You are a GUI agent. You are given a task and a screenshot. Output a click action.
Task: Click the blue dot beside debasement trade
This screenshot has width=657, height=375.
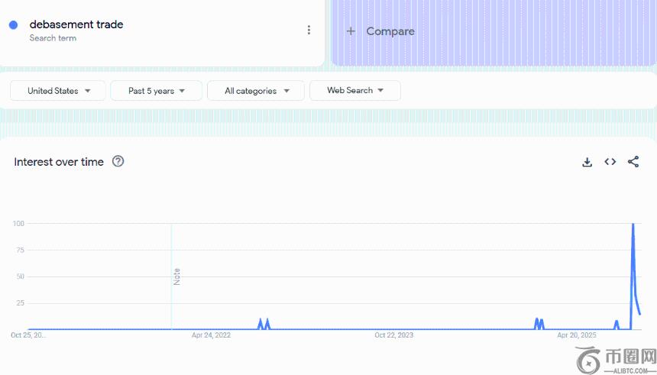pyautogui.click(x=13, y=25)
